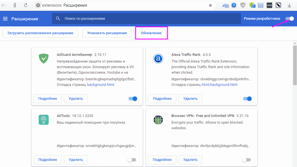Click the Alexa blue 'a' card icon
This screenshot has height=167, width=297.
[158, 59]
